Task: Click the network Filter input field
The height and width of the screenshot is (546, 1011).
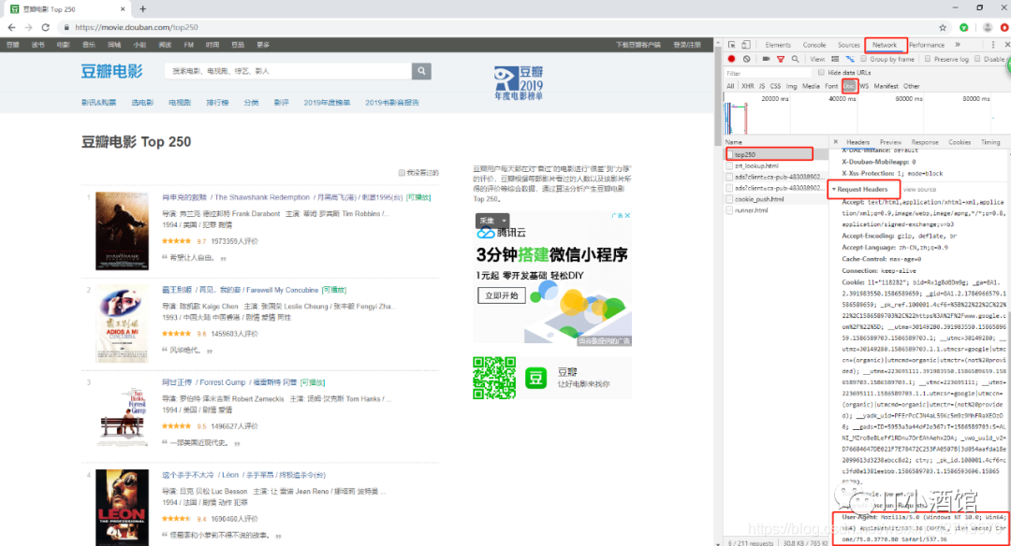Action: (766, 73)
